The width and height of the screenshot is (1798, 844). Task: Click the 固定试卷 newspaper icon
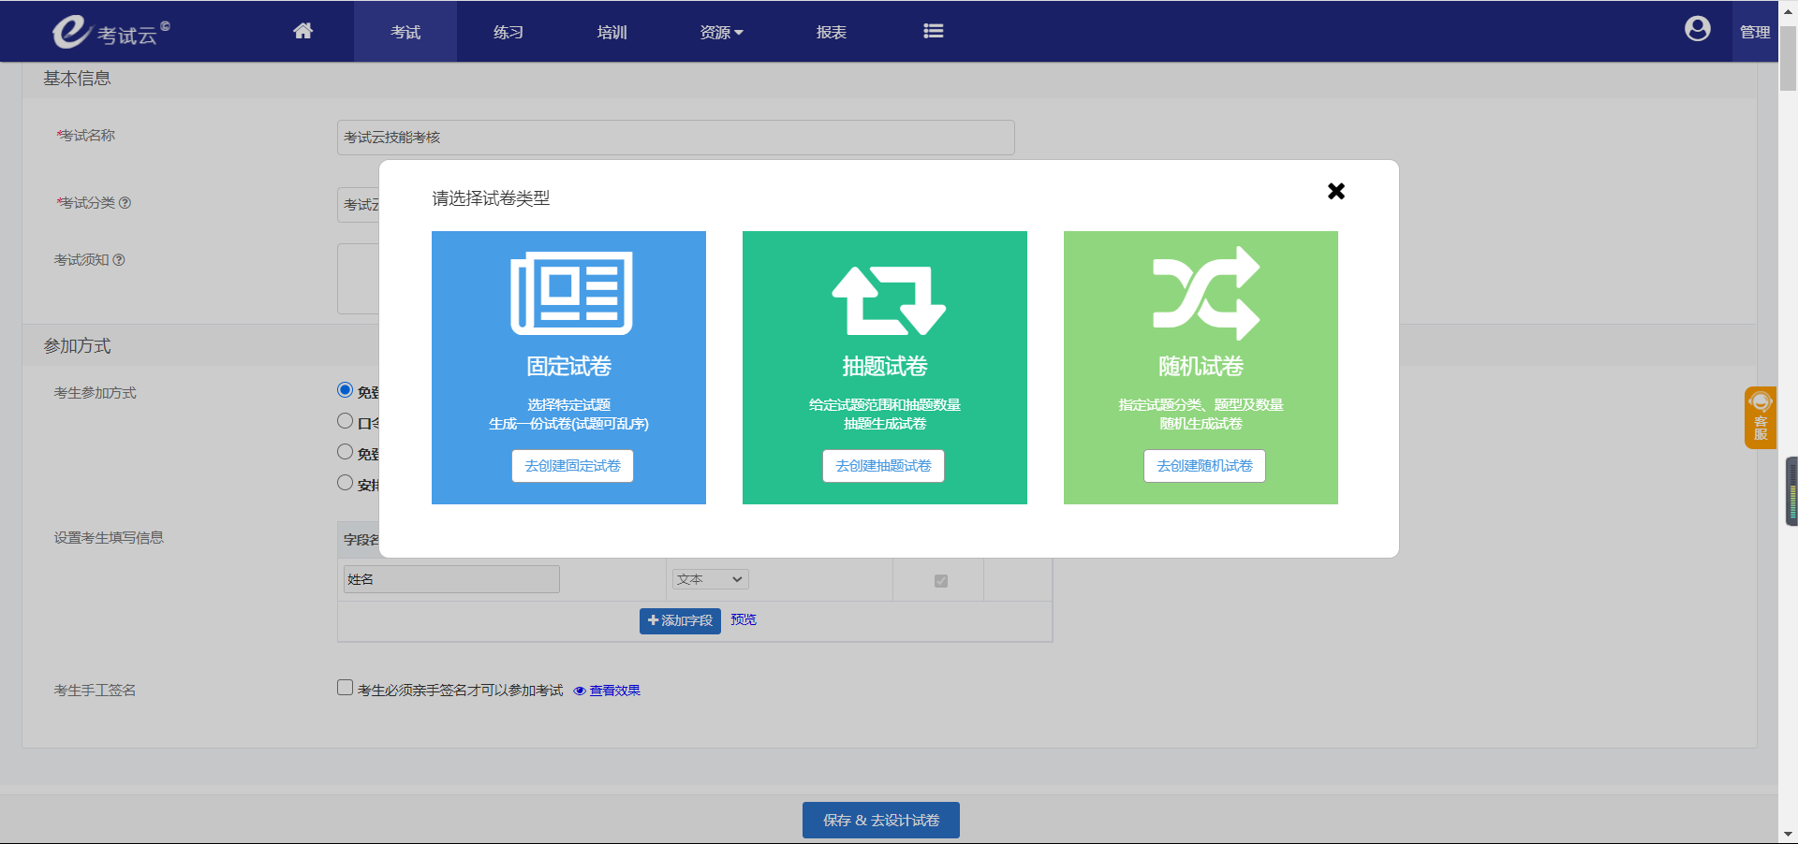(568, 293)
